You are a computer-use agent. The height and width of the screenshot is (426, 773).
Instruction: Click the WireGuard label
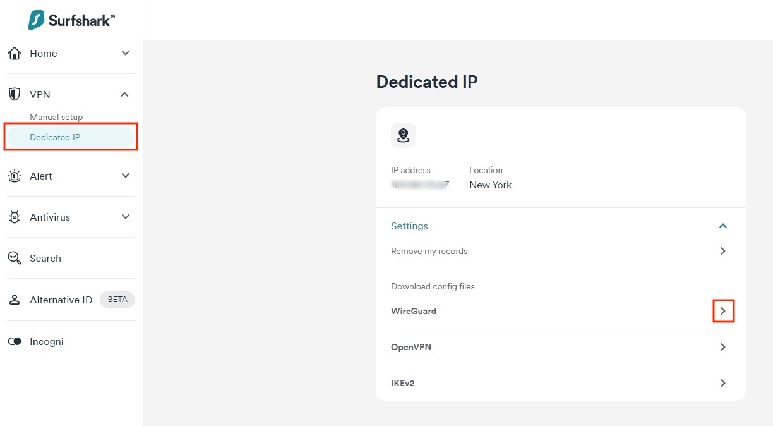(414, 311)
